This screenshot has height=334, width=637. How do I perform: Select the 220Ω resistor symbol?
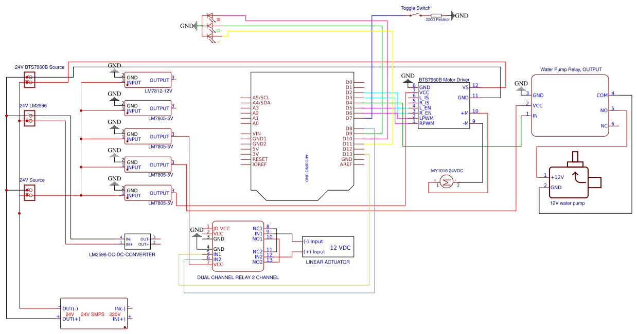tap(436, 15)
